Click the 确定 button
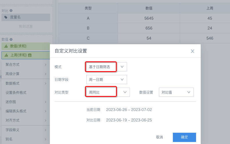This screenshot has width=230, height=144. [184, 137]
